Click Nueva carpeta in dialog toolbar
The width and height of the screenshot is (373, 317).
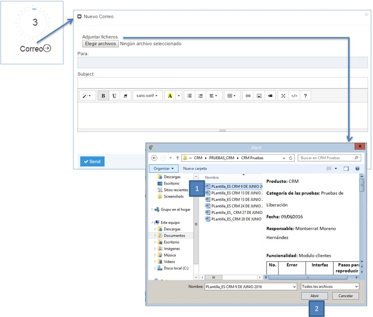coord(195,168)
